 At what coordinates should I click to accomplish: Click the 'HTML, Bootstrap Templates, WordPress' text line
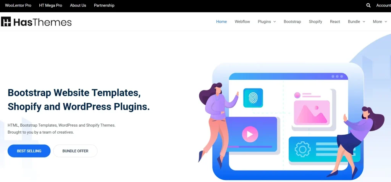(x=61, y=125)
